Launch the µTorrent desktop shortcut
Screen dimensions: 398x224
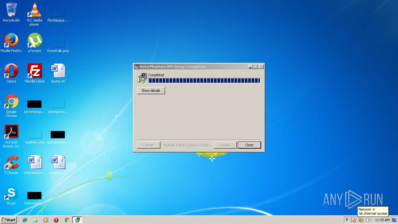(x=34, y=43)
